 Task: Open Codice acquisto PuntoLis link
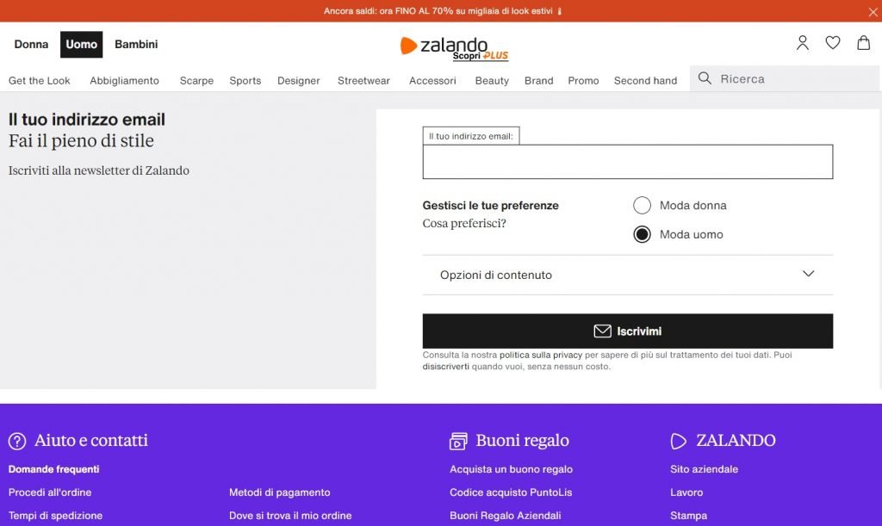click(511, 492)
